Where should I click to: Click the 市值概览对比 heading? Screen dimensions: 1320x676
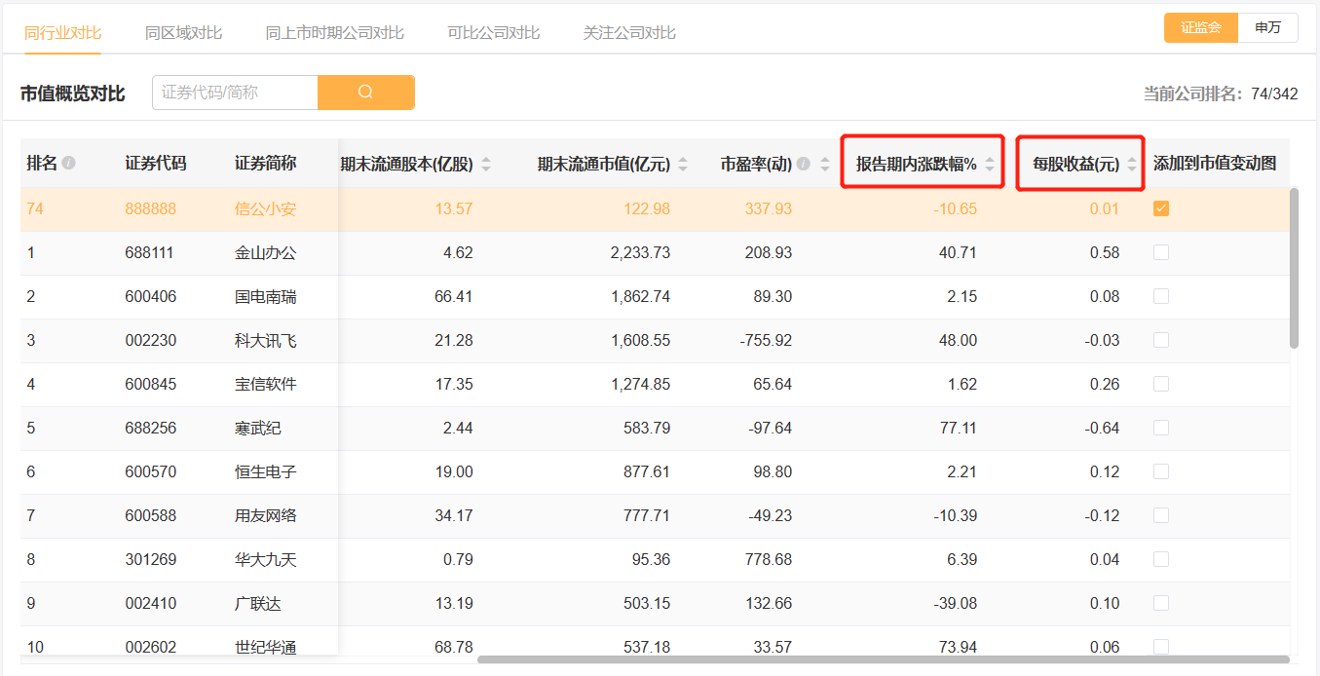(x=73, y=94)
